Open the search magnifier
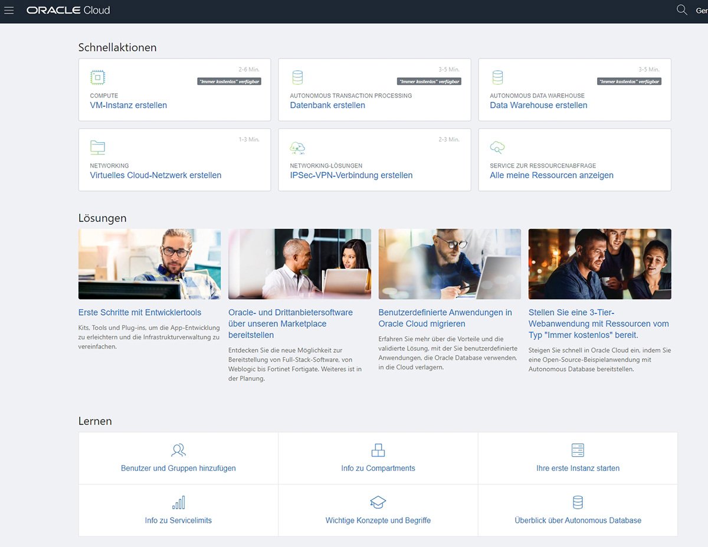Viewport: 708px width, 547px height. [681, 10]
